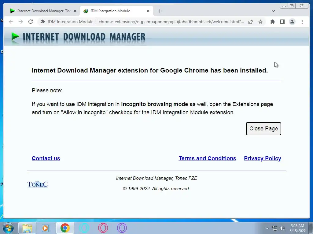
Task: Close the Internet Download Manager tab
Action: click(75, 11)
